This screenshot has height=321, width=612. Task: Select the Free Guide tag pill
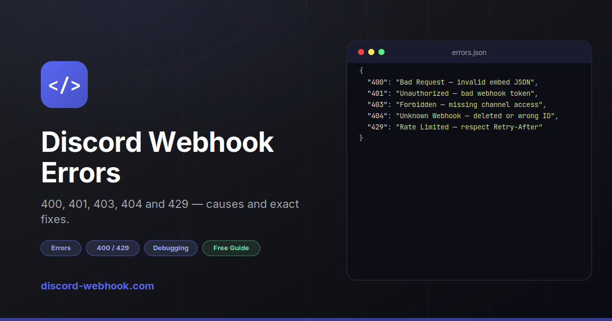[x=231, y=248]
